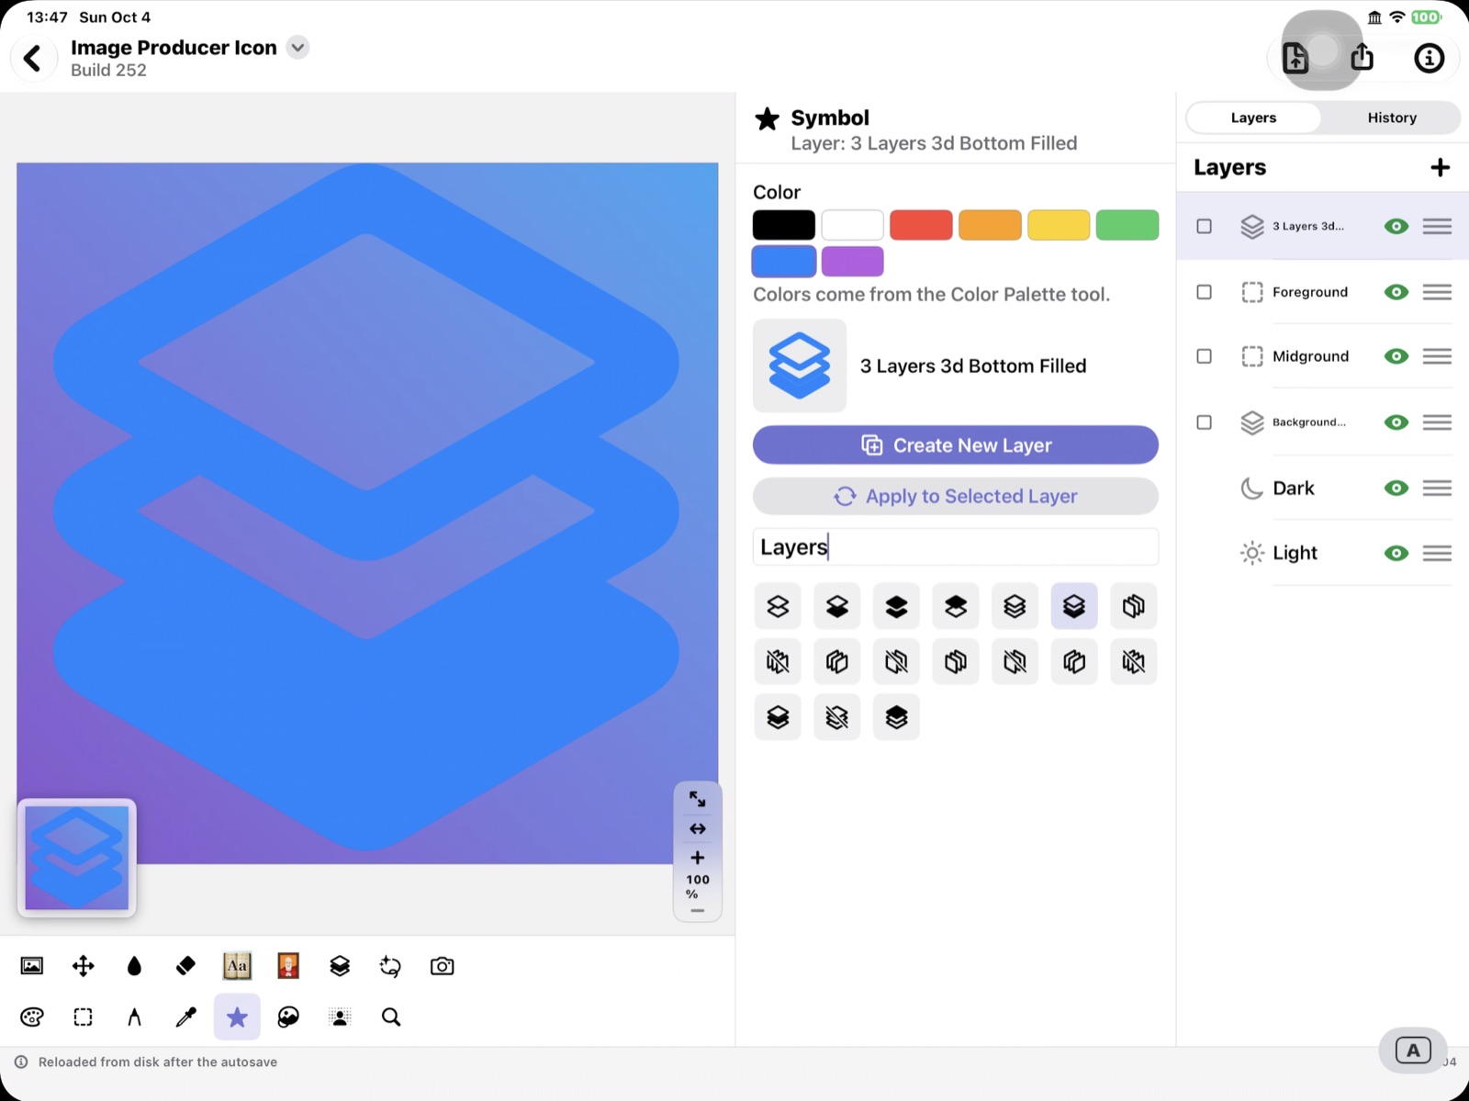Click Apply to Selected Layer button
Viewport: 1469px width, 1101px height.
(x=955, y=496)
